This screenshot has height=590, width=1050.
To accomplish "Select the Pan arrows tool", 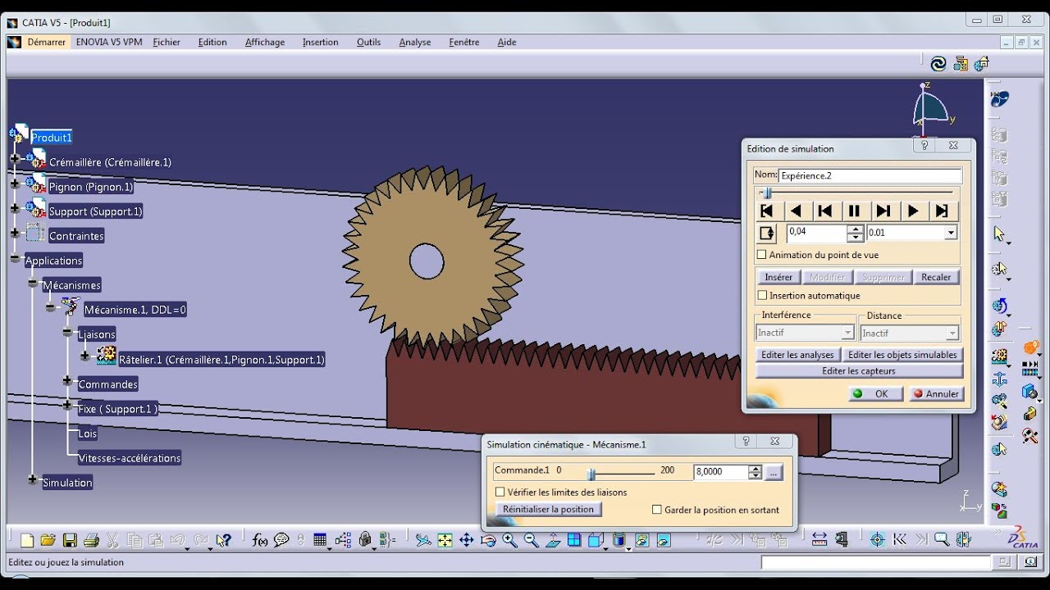I will point(466,540).
